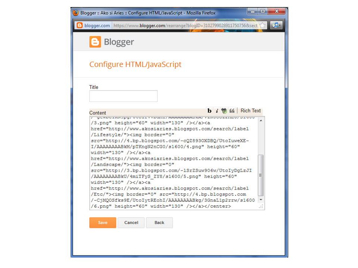The image size is (358, 268).
Task: Click the blockquote icon
Action: 232,111
